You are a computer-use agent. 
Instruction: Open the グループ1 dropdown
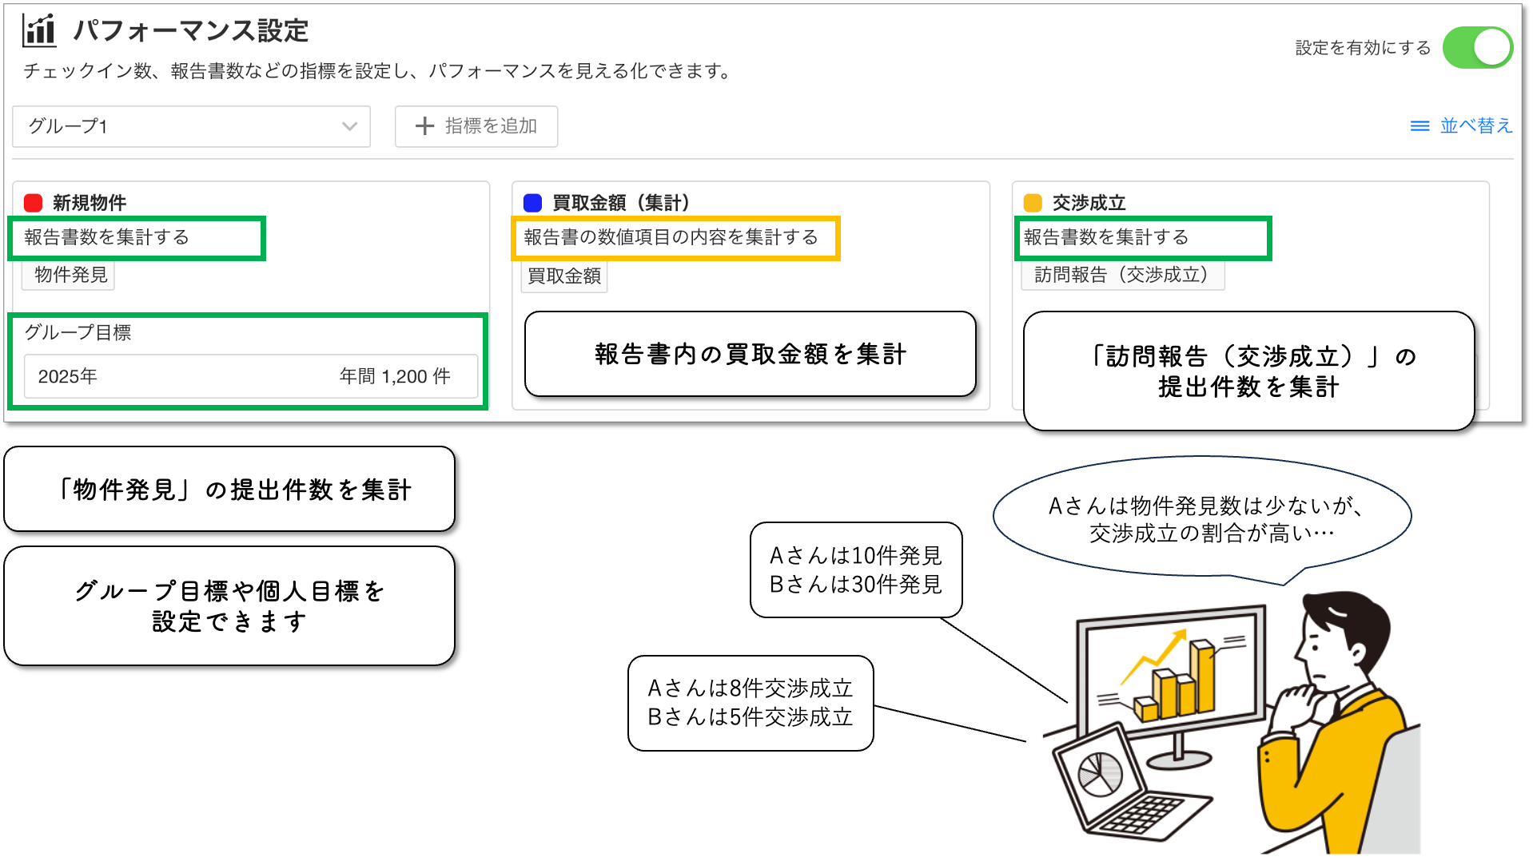(190, 126)
